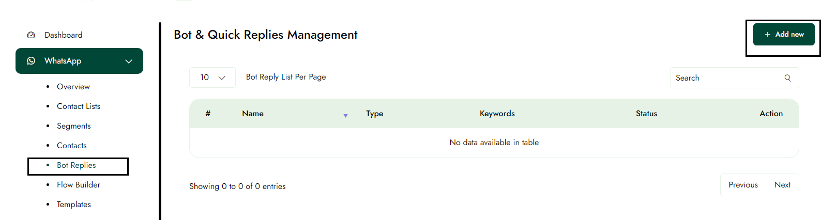Click the Dashboard gauge icon
Screen dimensions: 822x220
[x=31, y=35]
